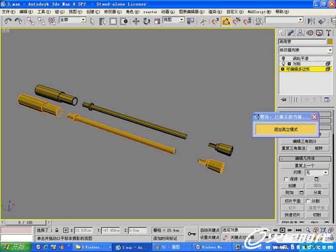336x252 pixels.
Task: Collapse the 编辑几何体 rollout header
Action: 304,159
